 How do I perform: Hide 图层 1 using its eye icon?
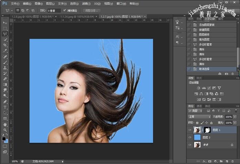190,130
